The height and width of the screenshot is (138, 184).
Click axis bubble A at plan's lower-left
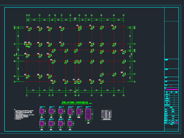point(15,82)
